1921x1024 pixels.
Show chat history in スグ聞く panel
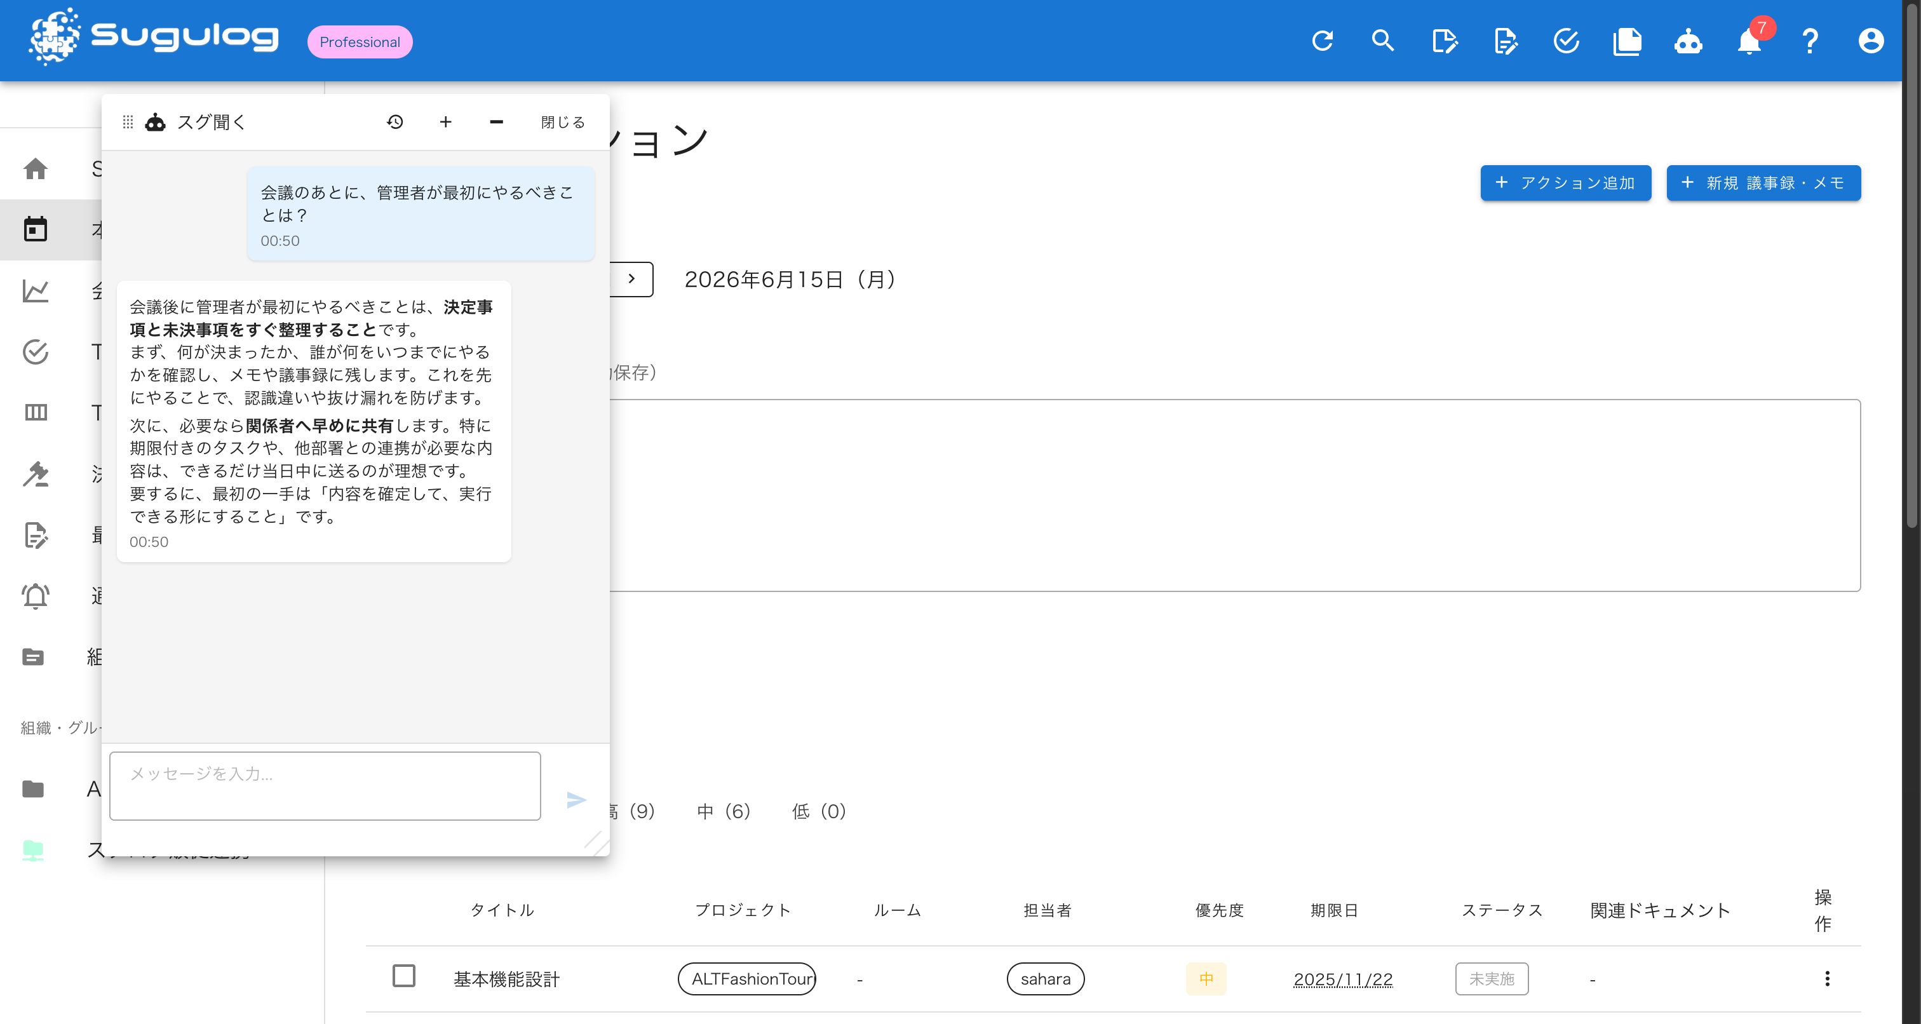pyautogui.click(x=395, y=121)
